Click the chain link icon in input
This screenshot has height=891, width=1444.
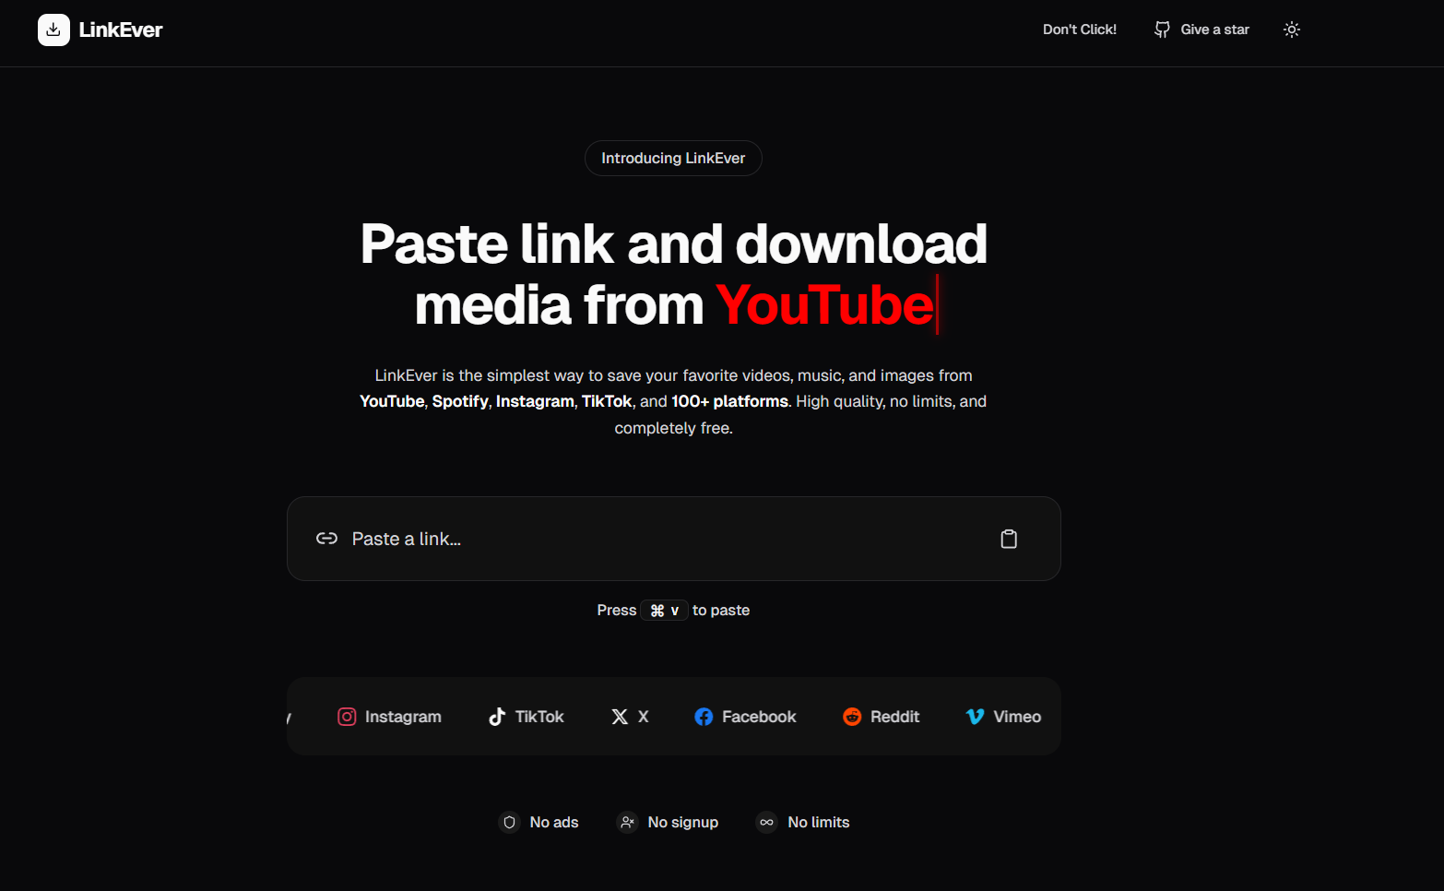pos(326,539)
